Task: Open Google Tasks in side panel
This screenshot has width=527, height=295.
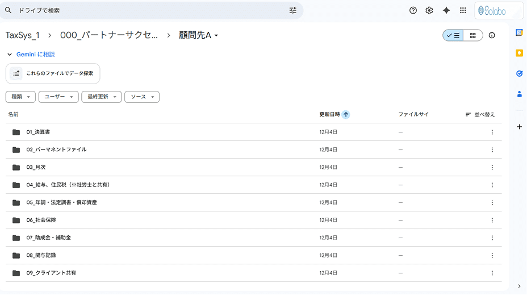Action: [x=519, y=73]
